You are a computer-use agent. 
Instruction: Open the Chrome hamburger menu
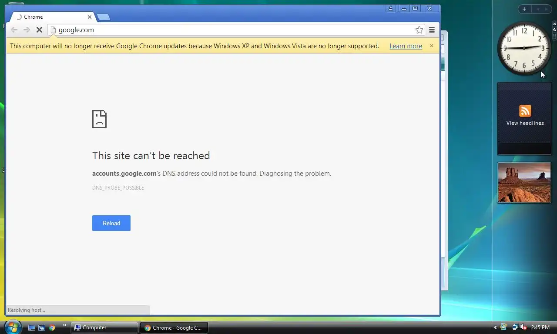pyautogui.click(x=432, y=30)
